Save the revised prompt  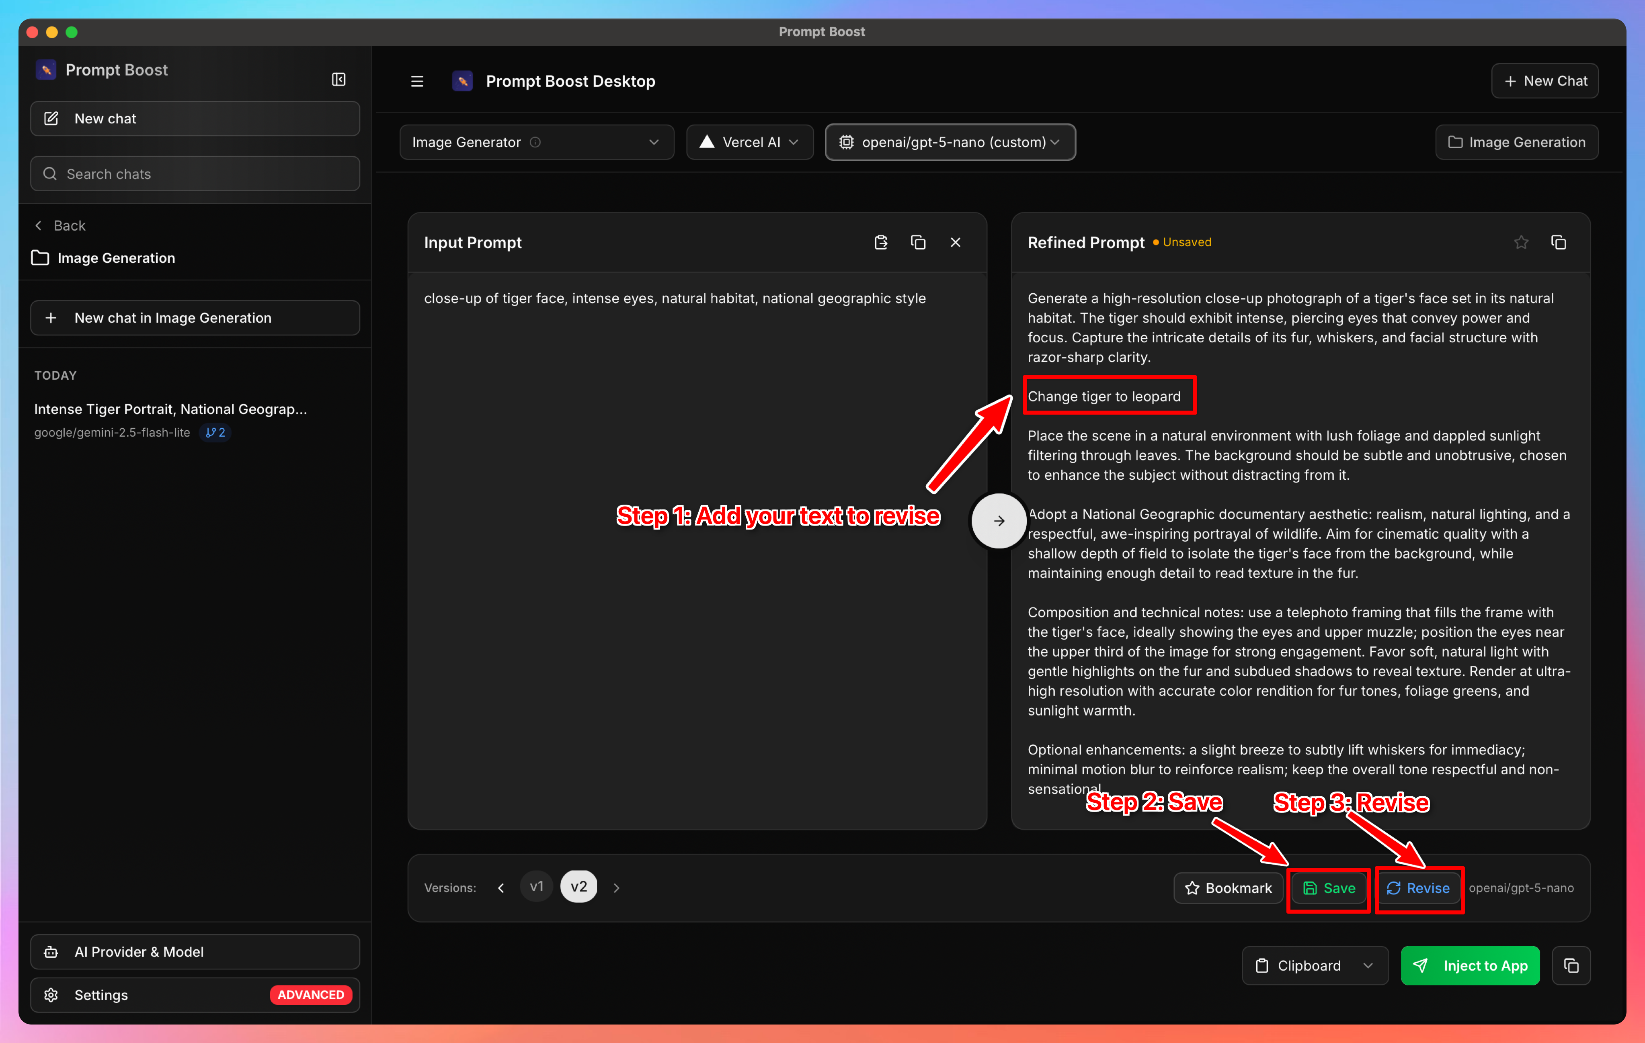1328,888
